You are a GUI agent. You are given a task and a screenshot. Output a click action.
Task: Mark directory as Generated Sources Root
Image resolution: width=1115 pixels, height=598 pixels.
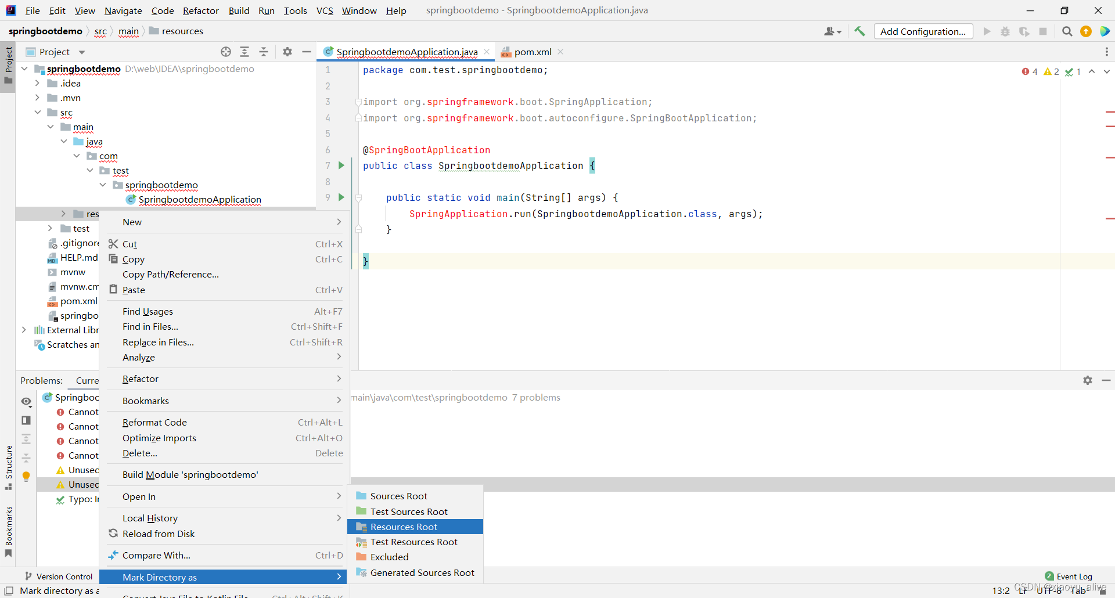415,573
